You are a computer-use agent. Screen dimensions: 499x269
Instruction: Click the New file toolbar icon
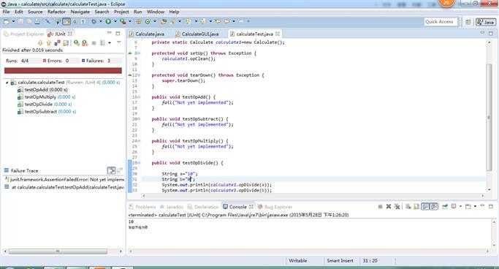tap(6, 21)
